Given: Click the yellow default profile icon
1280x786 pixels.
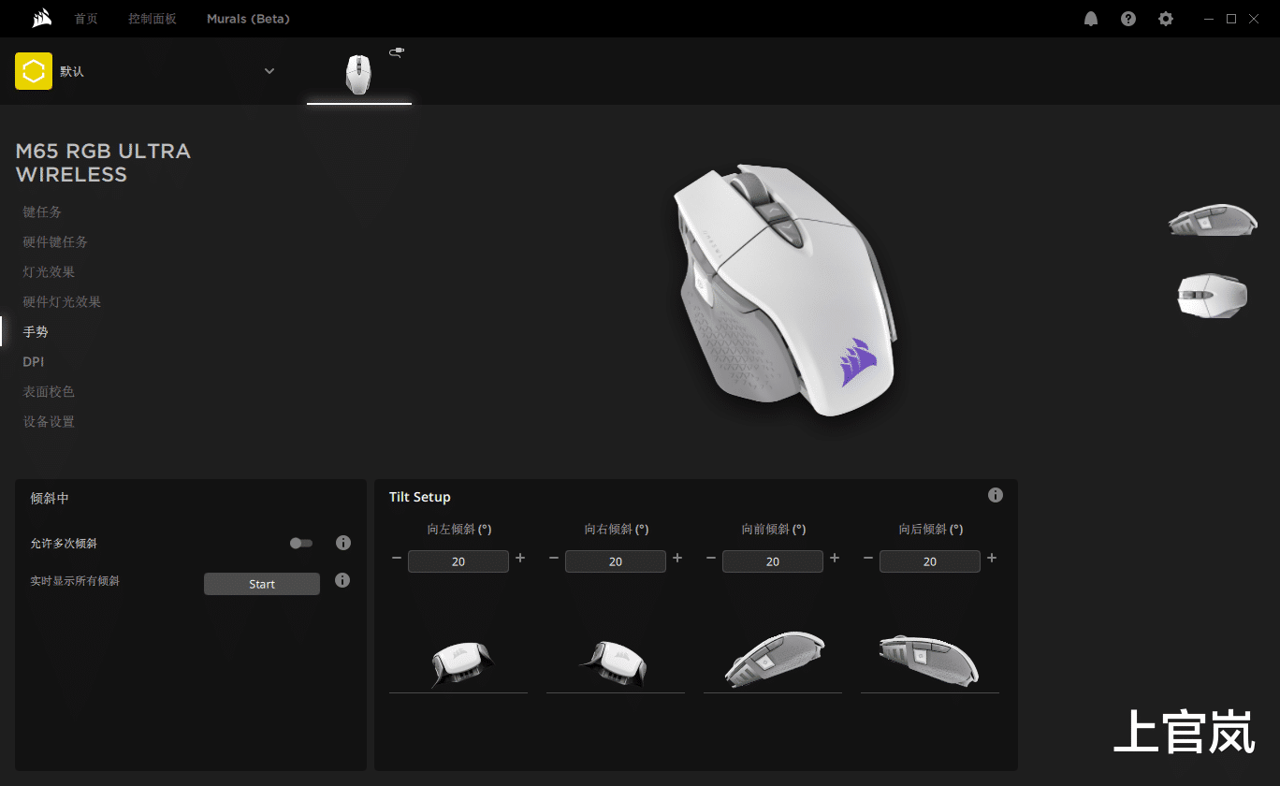Looking at the screenshot, I should pos(34,71).
